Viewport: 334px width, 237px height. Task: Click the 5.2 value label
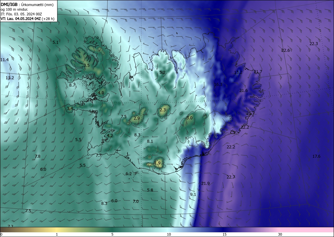[162, 73]
